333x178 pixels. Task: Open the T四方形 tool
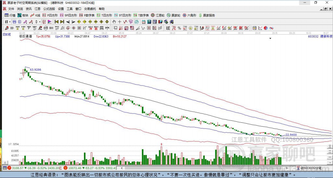104,15
